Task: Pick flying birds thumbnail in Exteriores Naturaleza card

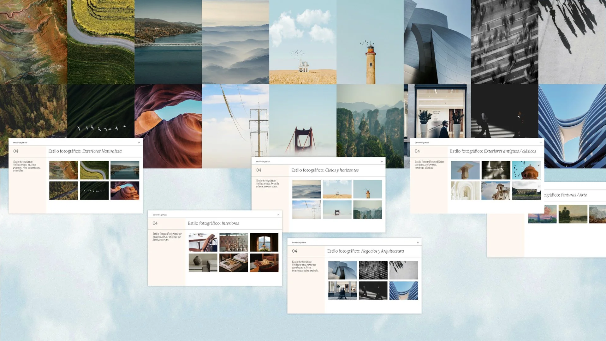Action: [94, 190]
